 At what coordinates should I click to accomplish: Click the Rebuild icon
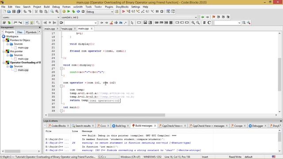tap(78, 11)
